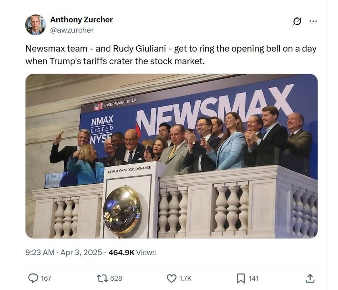Image resolution: width=338 pixels, height=290 pixels.
Task: Click the Apr 3, 2025 date
Action: click(x=81, y=252)
